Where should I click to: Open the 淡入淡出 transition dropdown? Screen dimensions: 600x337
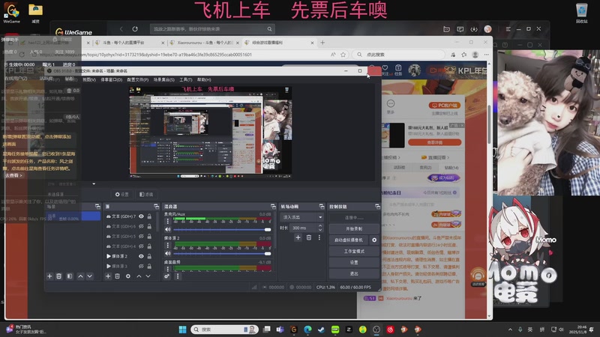pyautogui.click(x=302, y=217)
